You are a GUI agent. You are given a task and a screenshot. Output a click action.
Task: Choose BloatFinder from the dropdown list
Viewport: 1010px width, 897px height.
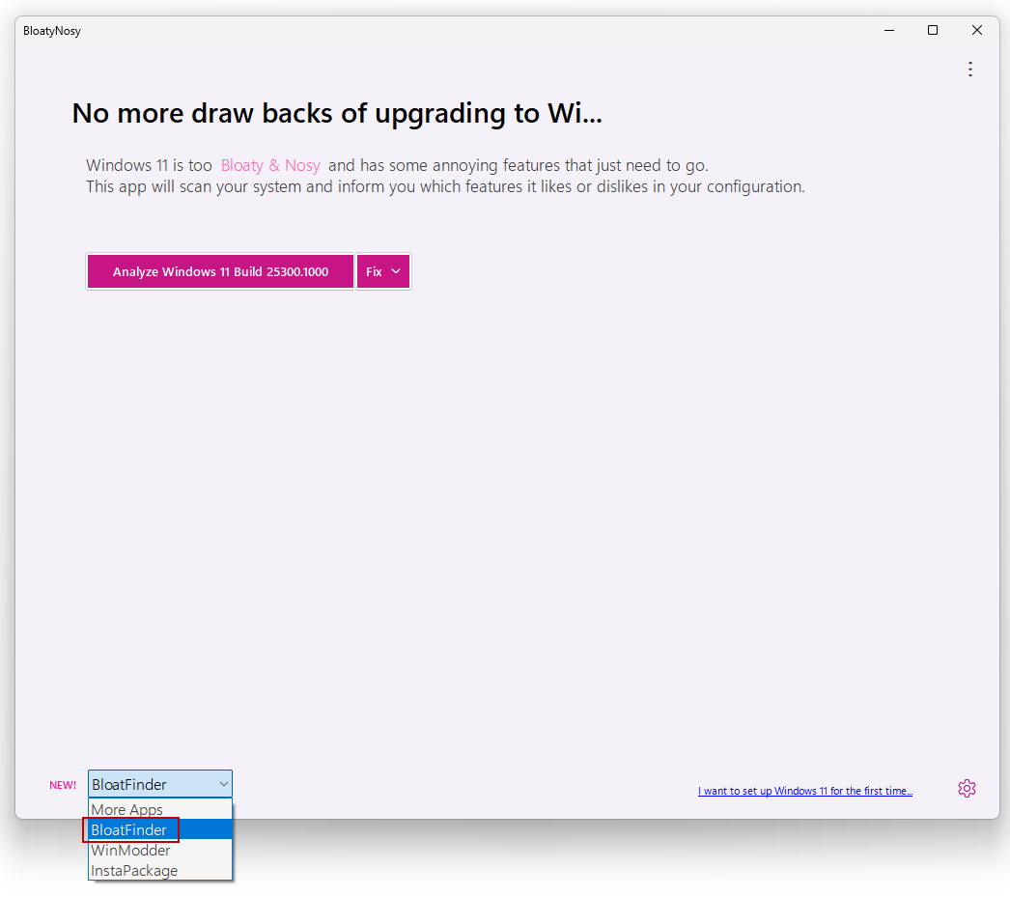(159, 830)
